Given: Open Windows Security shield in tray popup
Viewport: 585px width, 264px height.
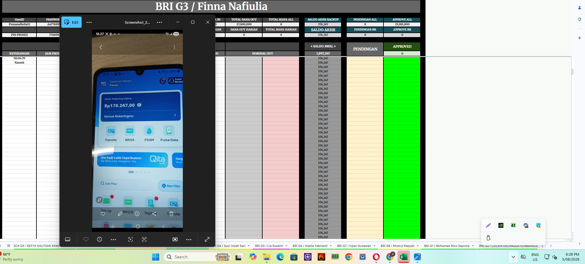Looking at the screenshot, I should pyautogui.click(x=538, y=225).
